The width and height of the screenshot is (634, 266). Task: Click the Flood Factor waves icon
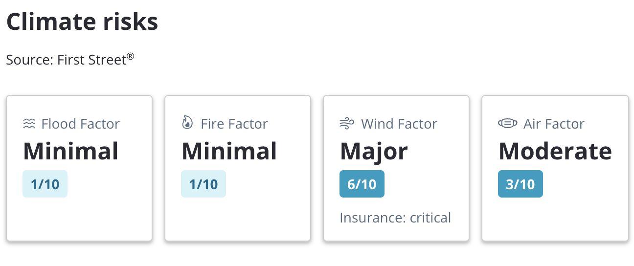click(29, 124)
